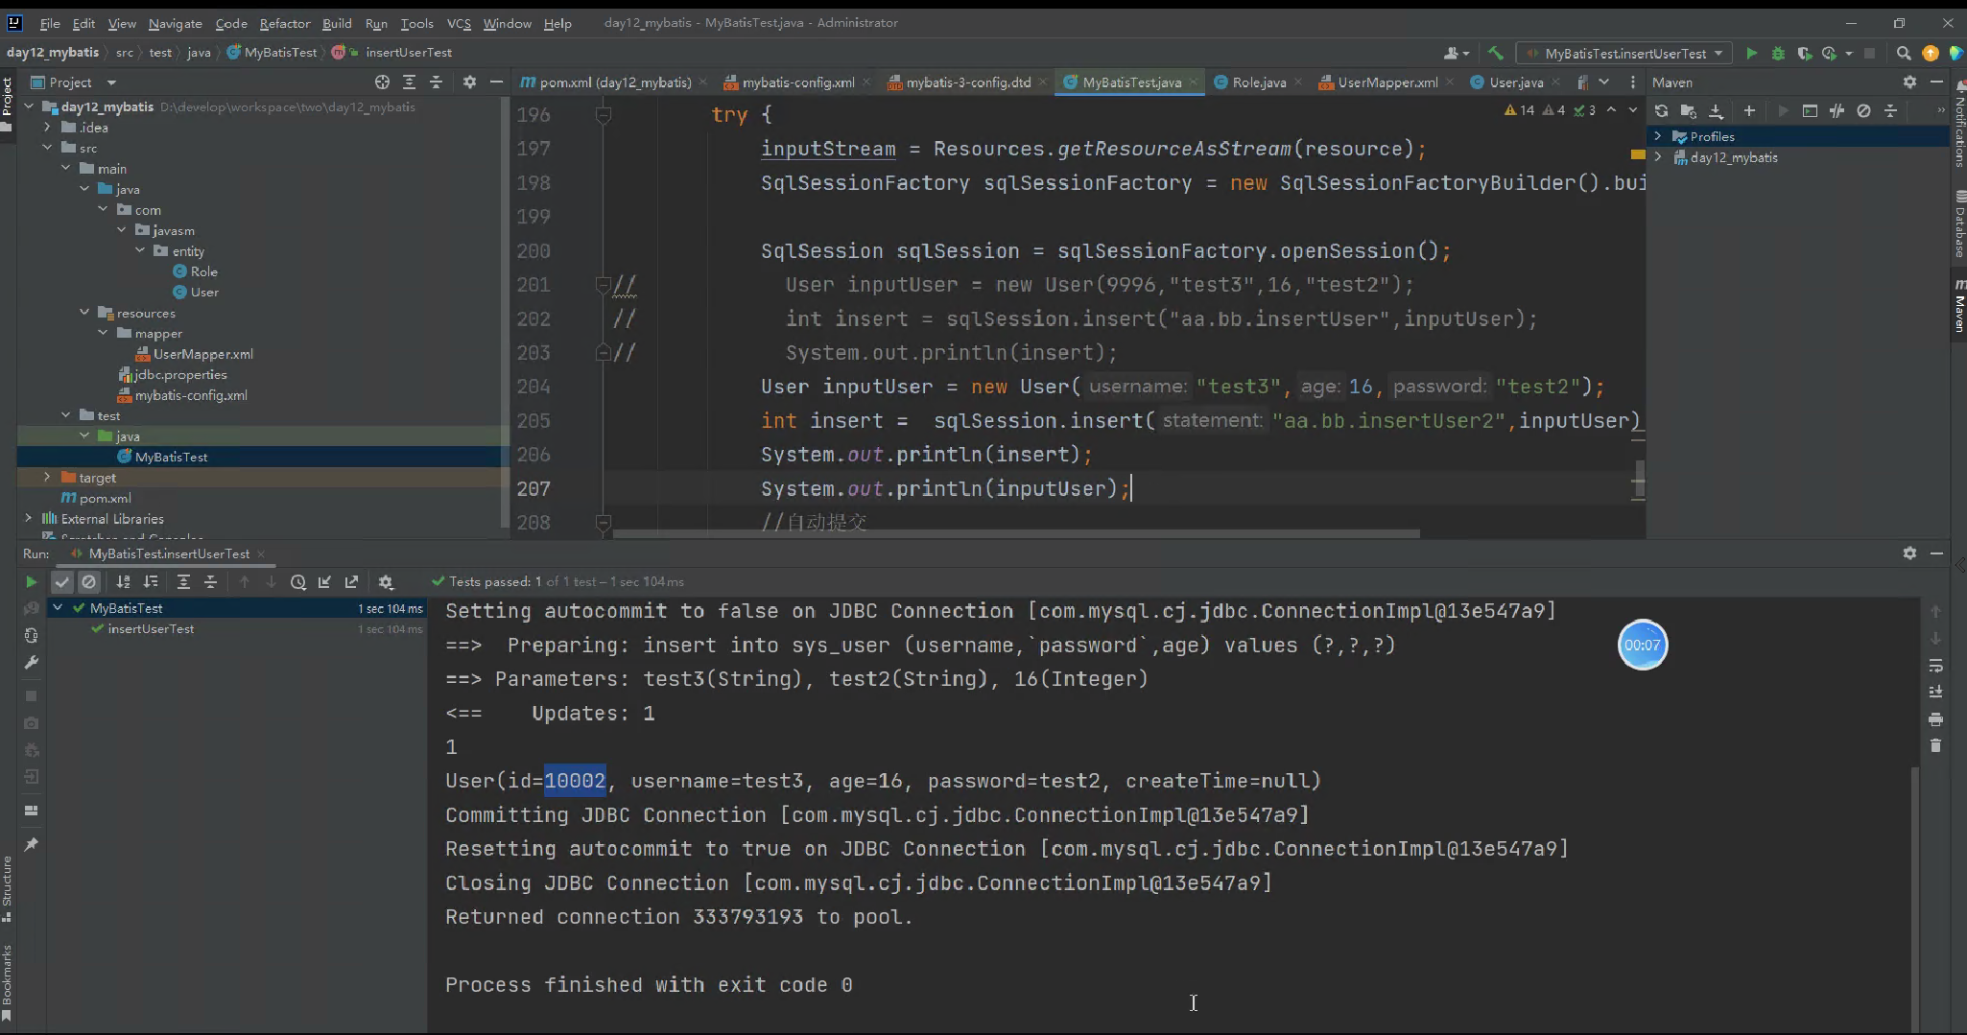The image size is (1967, 1035).
Task: Click the editor horizontal scrollbar
Action: [1015, 534]
